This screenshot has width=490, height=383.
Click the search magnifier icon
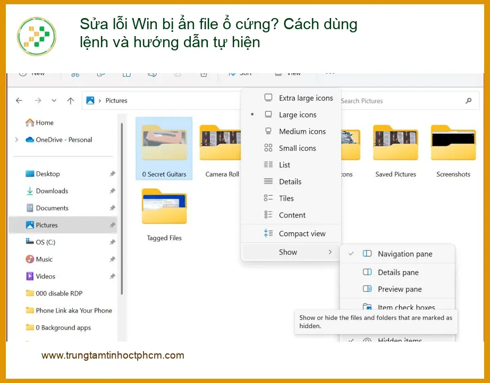click(x=468, y=101)
